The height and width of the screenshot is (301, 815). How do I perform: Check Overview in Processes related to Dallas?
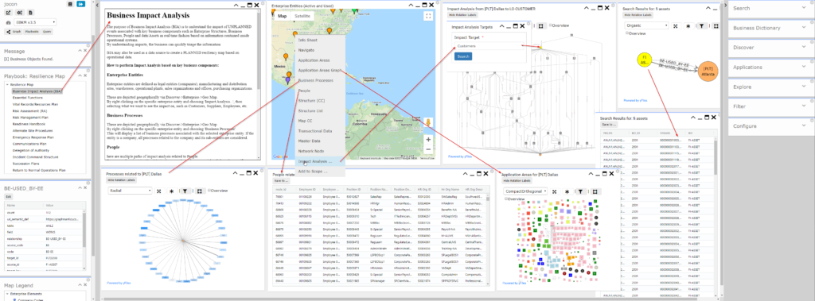pyautogui.click(x=209, y=191)
